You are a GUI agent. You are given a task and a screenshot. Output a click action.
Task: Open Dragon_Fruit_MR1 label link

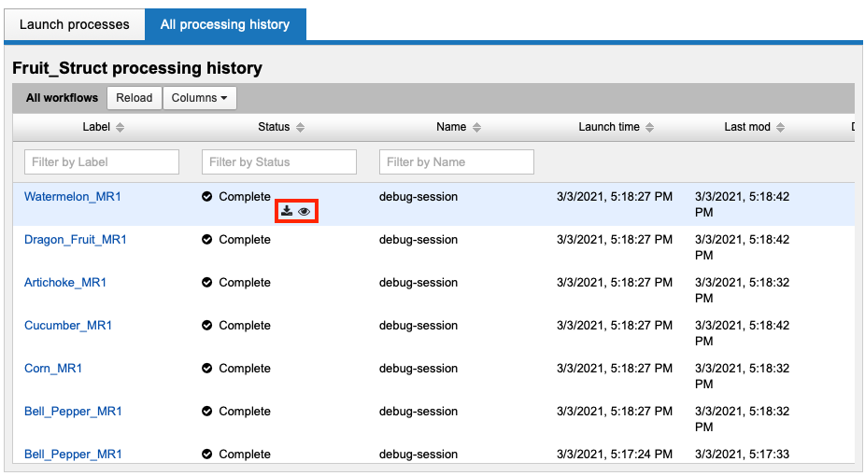76,240
